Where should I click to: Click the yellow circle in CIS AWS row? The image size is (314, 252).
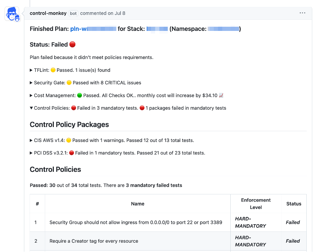point(69,141)
